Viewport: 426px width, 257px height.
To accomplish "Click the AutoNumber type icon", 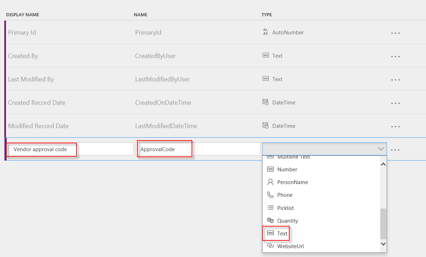I will pos(265,32).
